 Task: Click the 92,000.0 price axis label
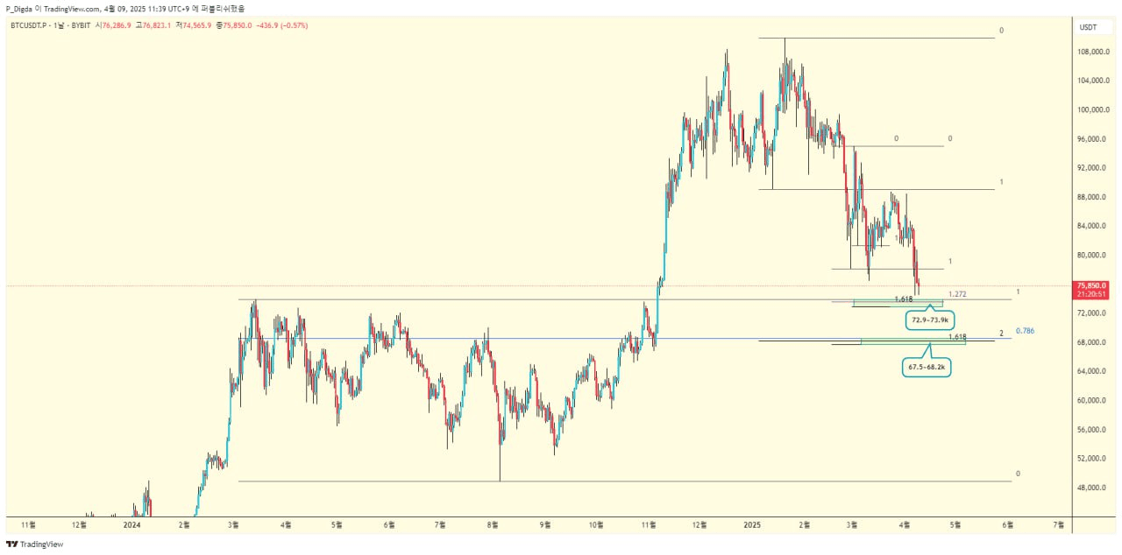(1092, 168)
